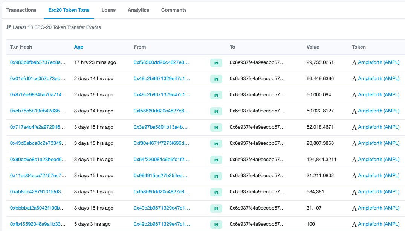The image size is (405, 231).
Task: Open Ampleforth (AMPL) token in 66,449.6366 row
Action: pos(379,79)
